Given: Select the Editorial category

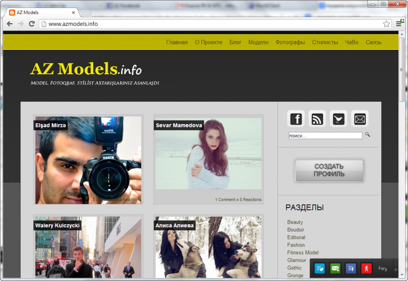Looking at the screenshot, I should click(296, 237).
